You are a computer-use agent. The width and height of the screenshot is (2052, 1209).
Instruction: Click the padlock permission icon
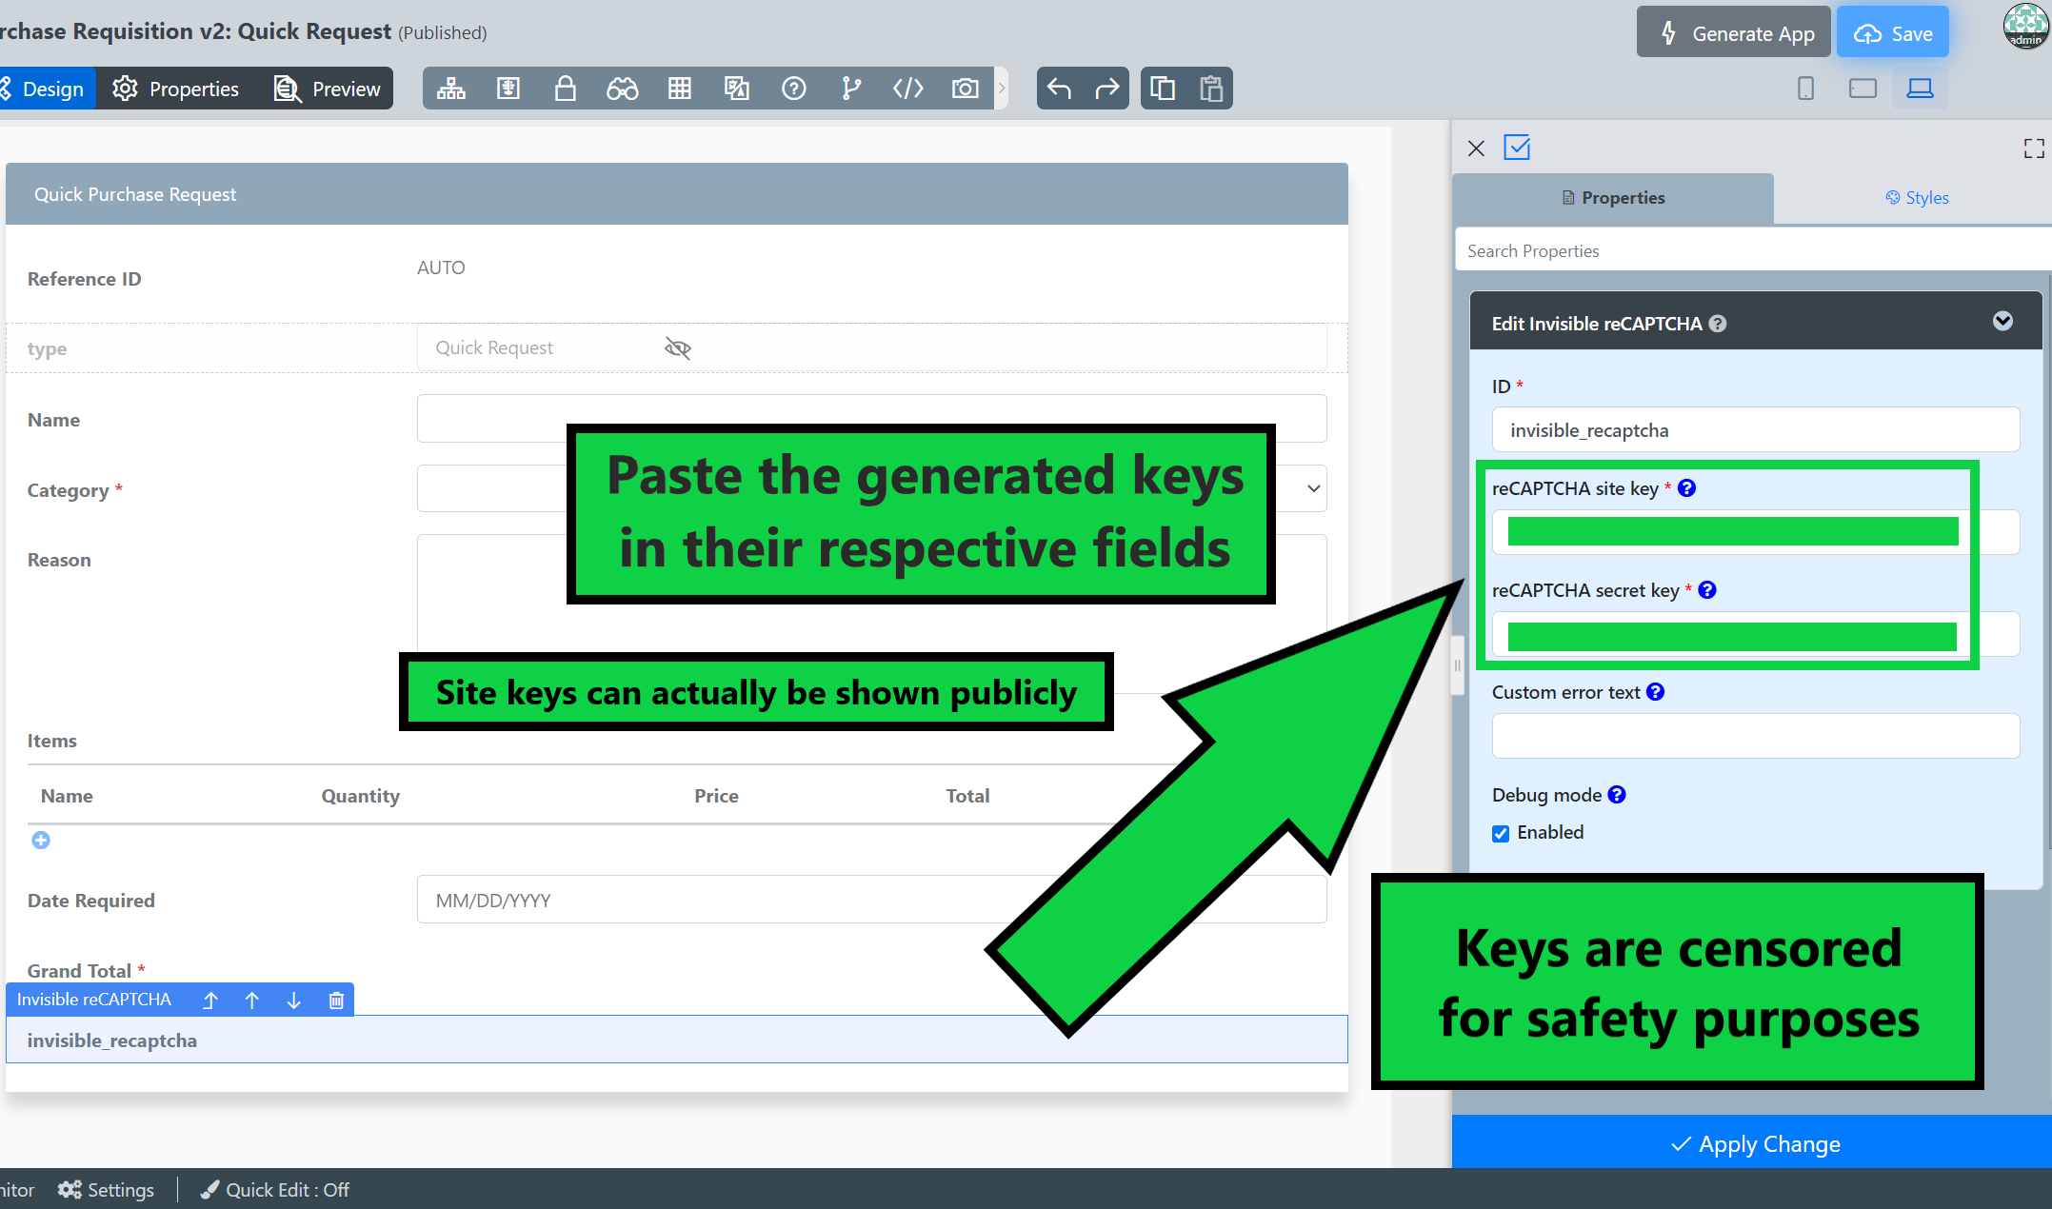coord(565,89)
